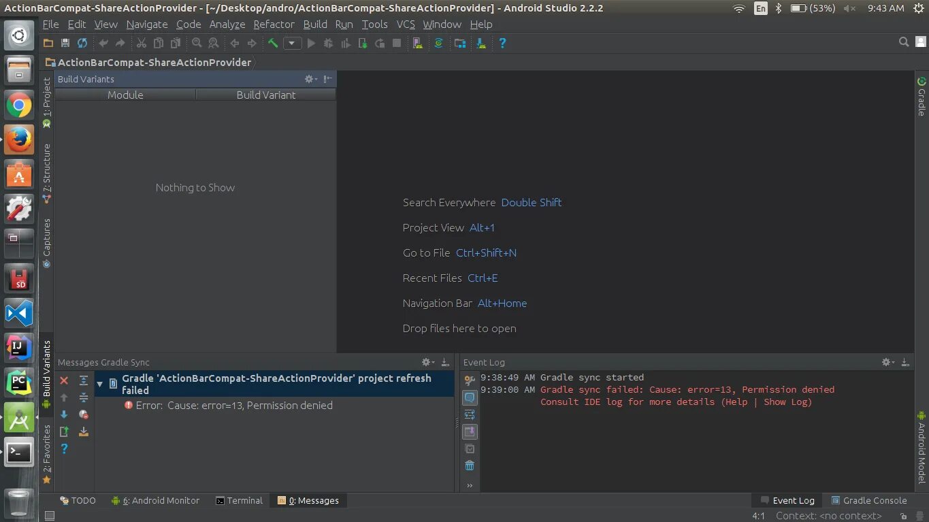Image resolution: width=929 pixels, height=522 pixels.
Task: Click Search Everywhere magnifier at top right
Action: (x=904, y=42)
